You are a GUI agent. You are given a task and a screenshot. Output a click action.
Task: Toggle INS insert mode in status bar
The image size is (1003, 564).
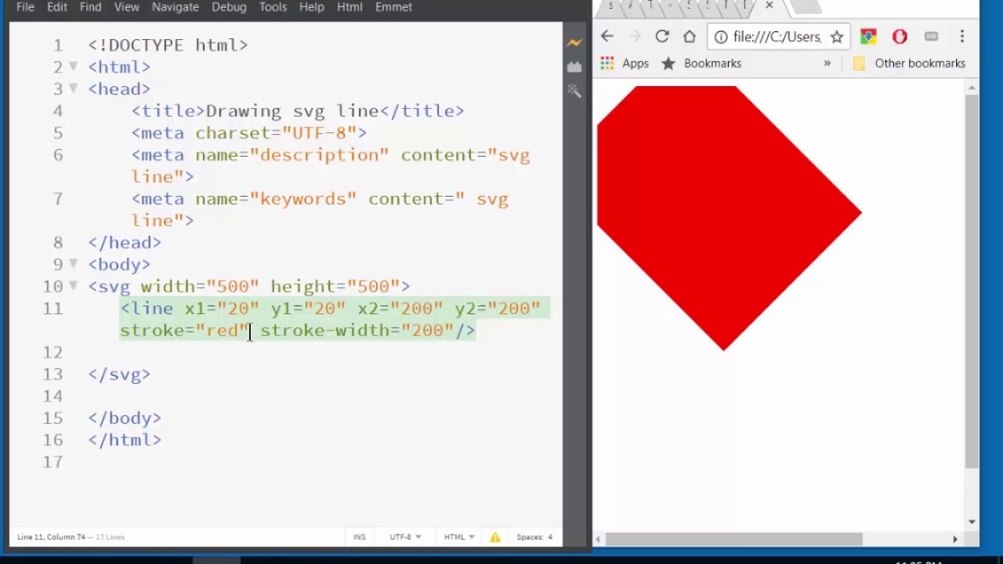359,537
